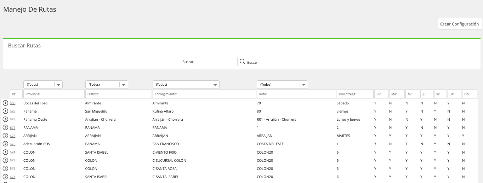Viewport: 483px width, 183px height.
Task: Click the Ruta: filter field
Action: pos(296,94)
